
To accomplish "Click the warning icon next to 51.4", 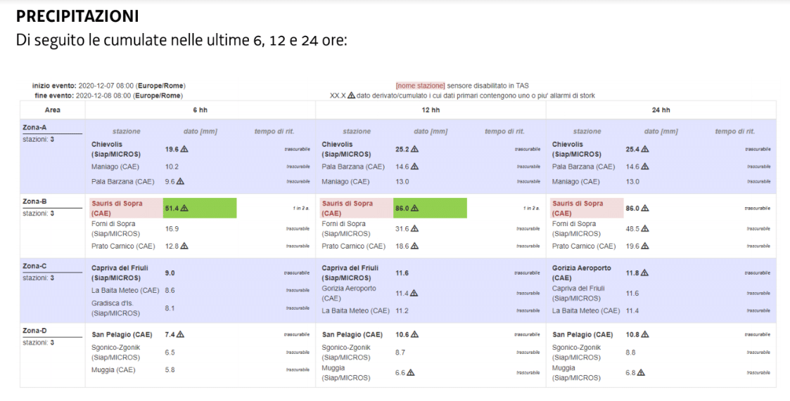I will point(184,208).
